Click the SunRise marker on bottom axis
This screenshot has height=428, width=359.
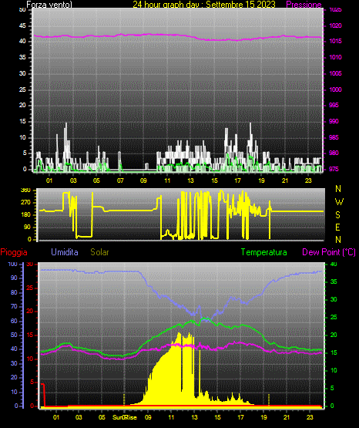coord(125,417)
